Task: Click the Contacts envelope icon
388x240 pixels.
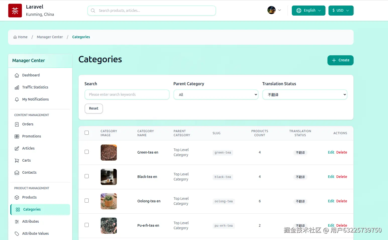Action: click(17, 173)
